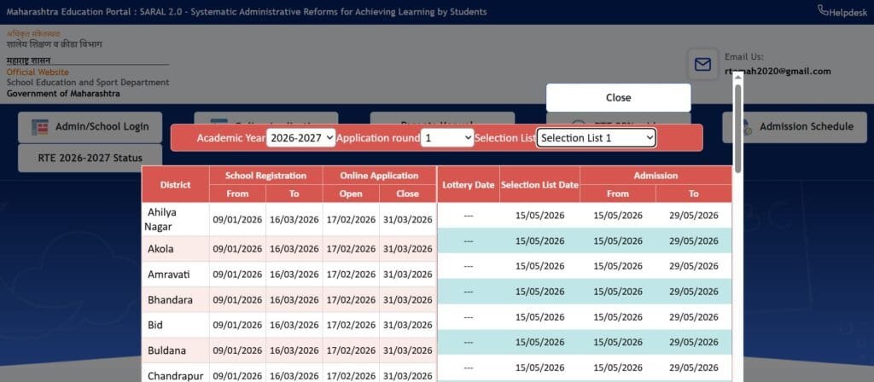
Task: Click the email address rtemah2020@gmail.com
Action: 778,72
